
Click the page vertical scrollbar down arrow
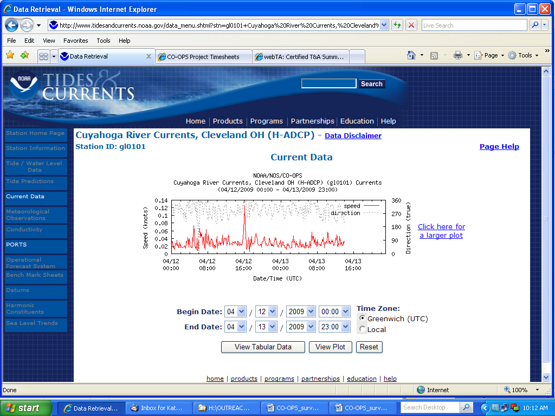point(546,377)
